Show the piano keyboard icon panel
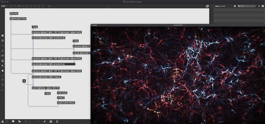265x124 pixels. (x=51, y=122)
